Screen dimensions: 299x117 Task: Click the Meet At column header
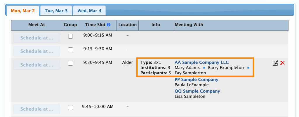click(36, 25)
